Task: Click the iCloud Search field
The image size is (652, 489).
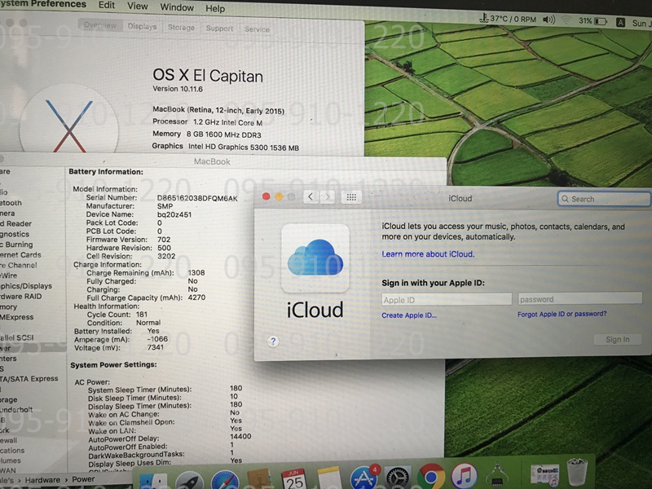Action: tap(604, 199)
